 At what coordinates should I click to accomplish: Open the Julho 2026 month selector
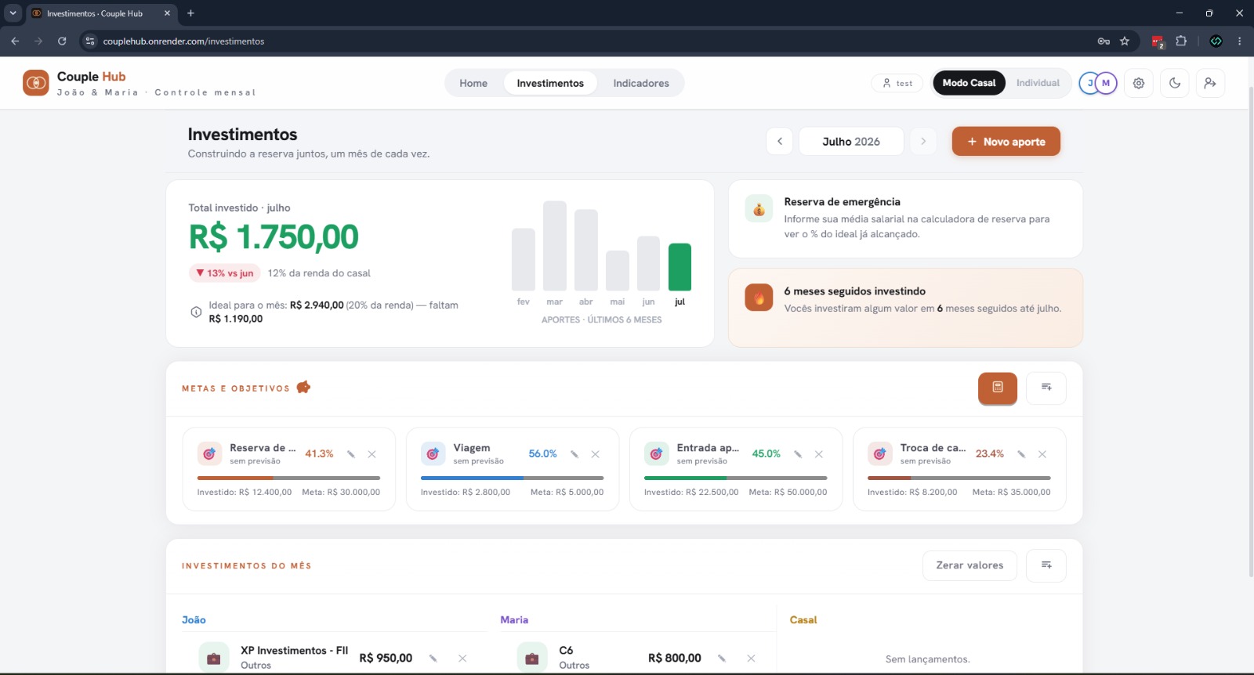point(851,141)
